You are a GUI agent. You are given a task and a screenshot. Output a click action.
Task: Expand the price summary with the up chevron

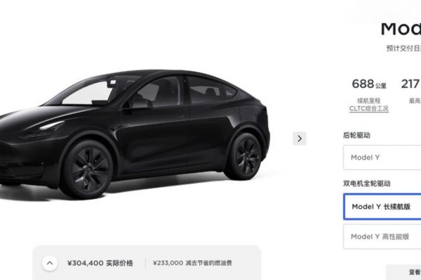tap(50, 263)
